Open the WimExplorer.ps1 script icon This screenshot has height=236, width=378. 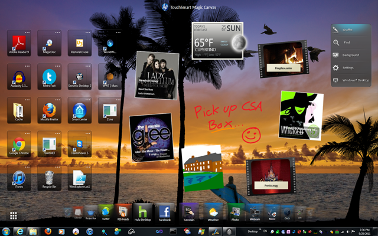[80, 178]
